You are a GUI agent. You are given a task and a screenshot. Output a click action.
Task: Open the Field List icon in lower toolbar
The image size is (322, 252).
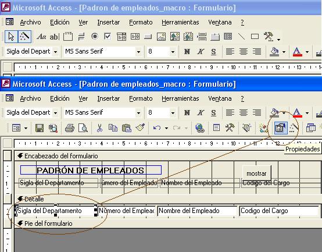216,128
